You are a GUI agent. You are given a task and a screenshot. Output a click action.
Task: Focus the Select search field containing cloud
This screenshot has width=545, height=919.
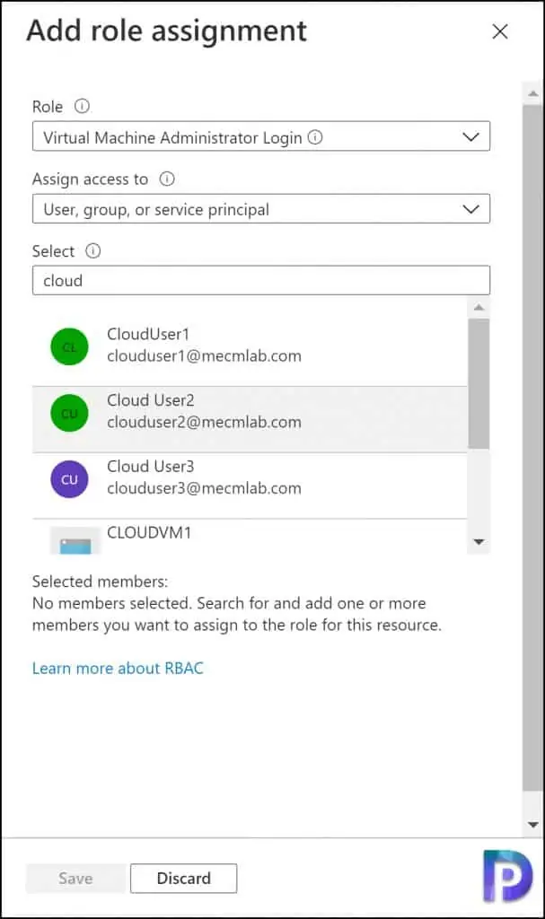click(261, 280)
